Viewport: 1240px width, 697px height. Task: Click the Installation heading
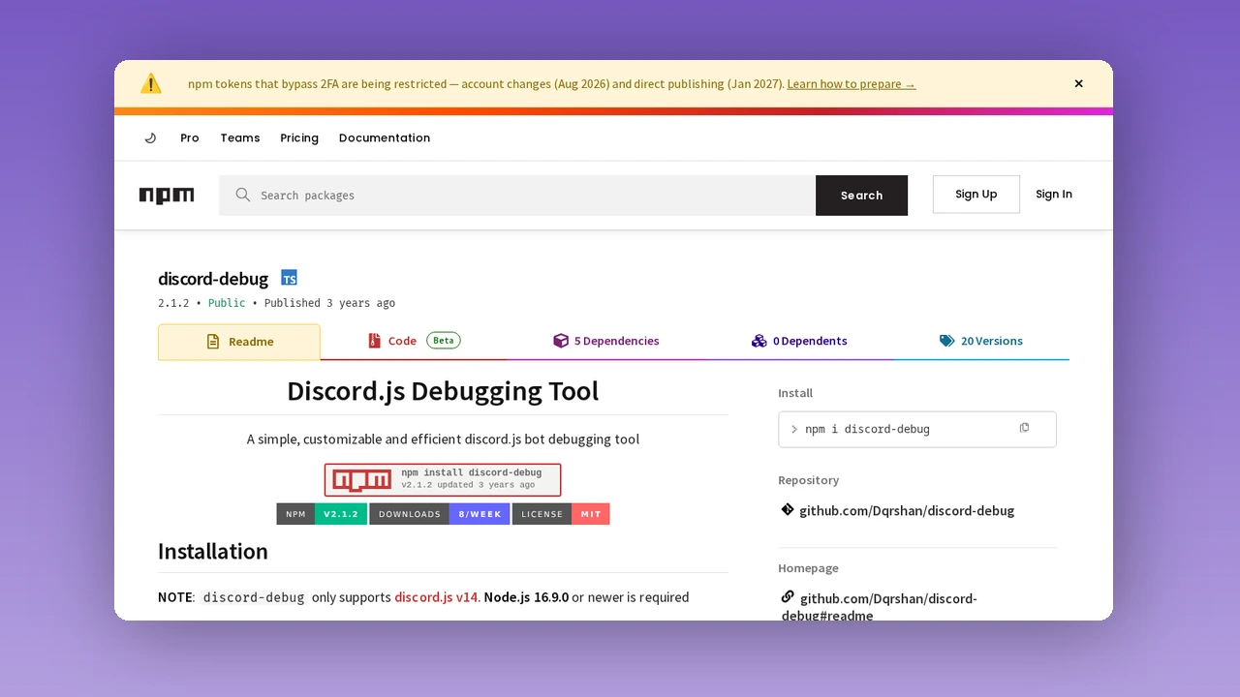click(x=213, y=552)
